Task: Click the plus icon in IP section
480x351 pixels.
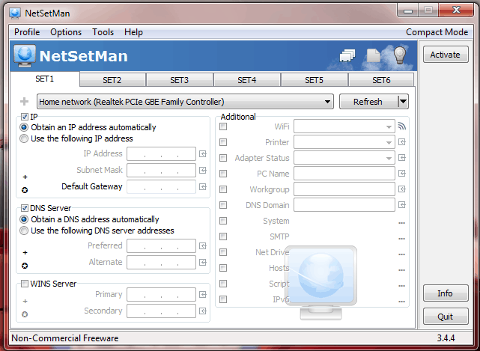Action: [x=25, y=177]
